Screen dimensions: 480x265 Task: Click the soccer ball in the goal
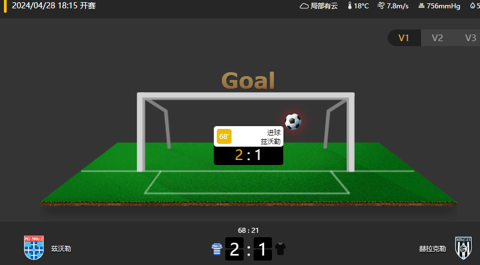click(x=293, y=121)
